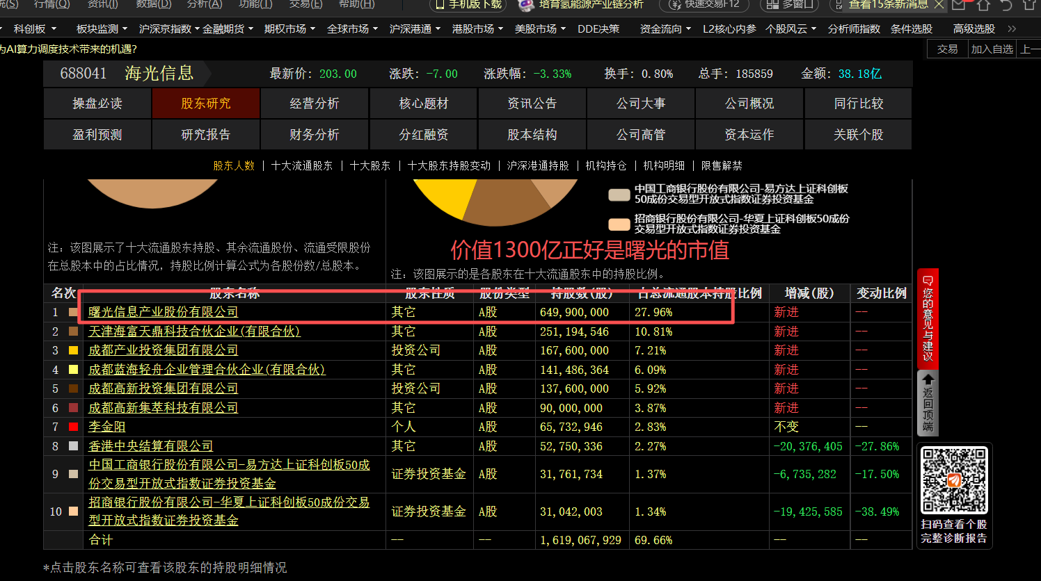Open the 沪深京指数 dropdown
Viewport: 1041px width, 581px height.
point(169,28)
